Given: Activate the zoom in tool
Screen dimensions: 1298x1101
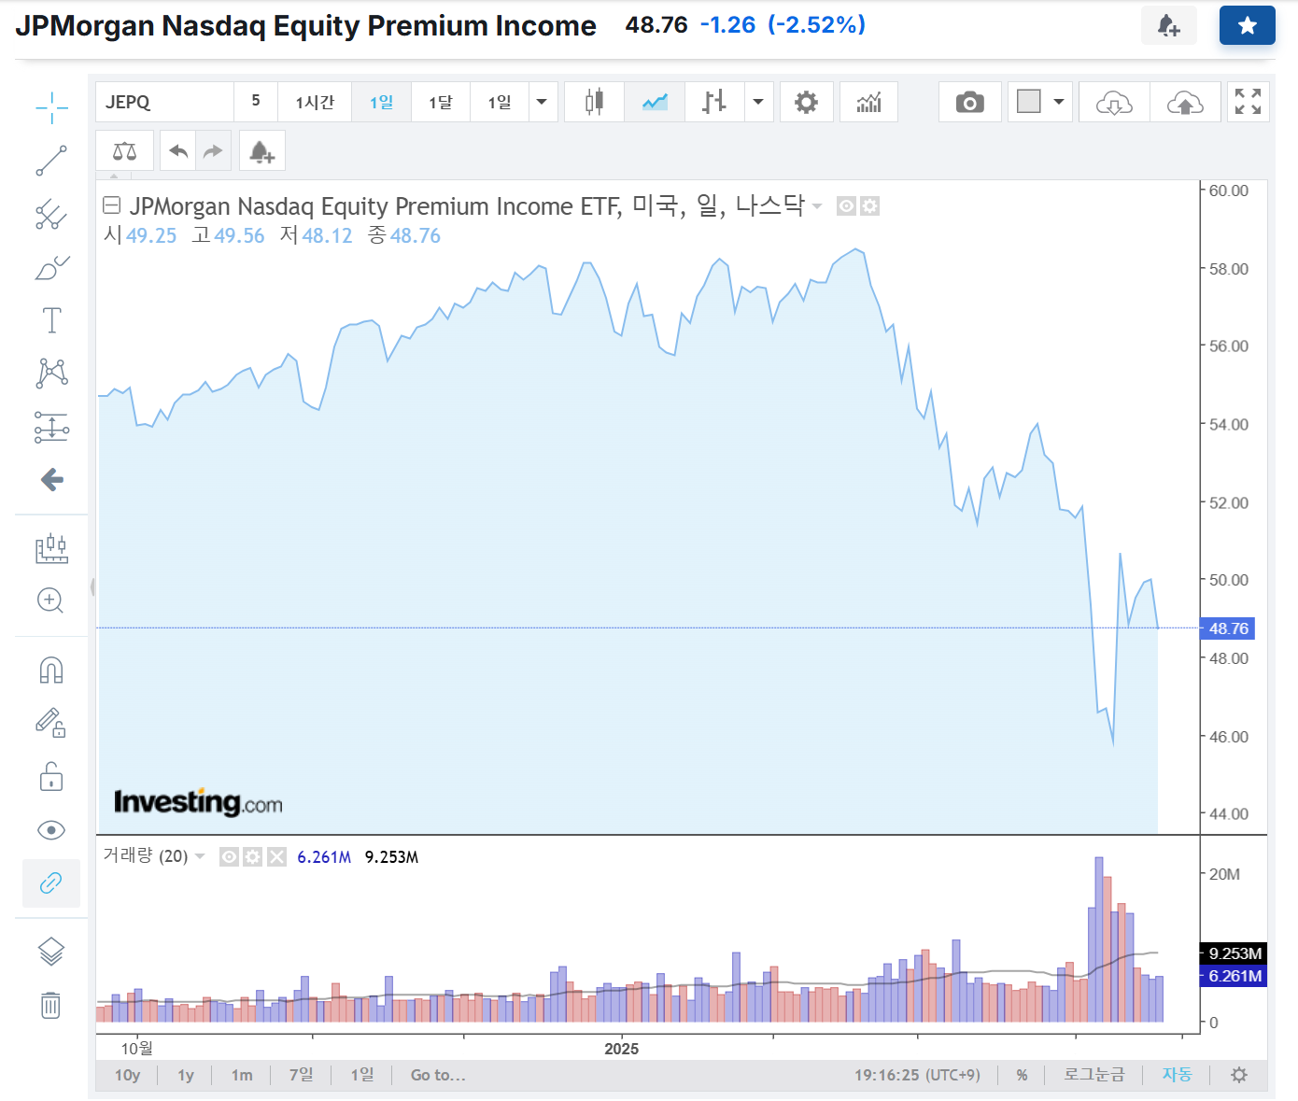Looking at the screenshot, I should [50, 600].
